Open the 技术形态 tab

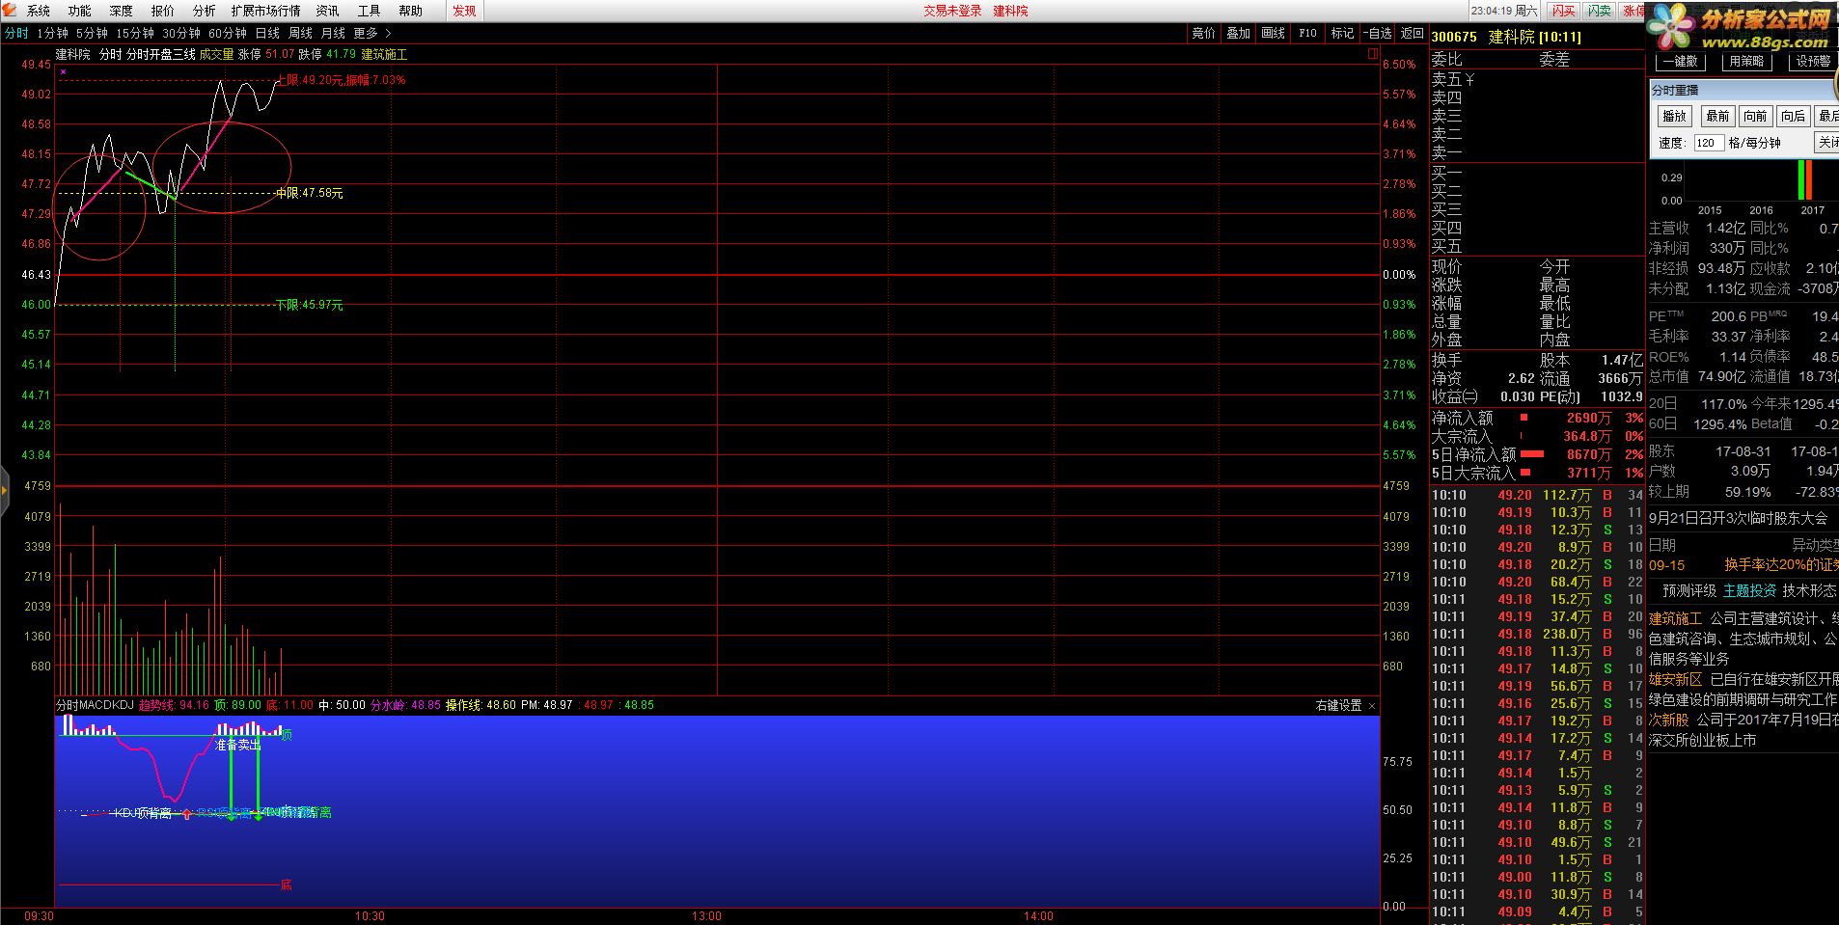1809,590
